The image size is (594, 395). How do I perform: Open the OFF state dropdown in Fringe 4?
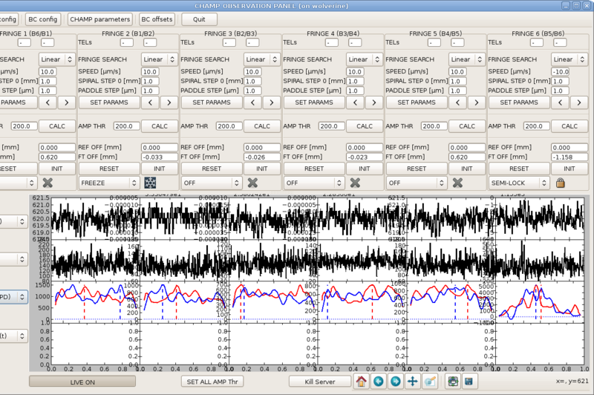click(314, 183)
